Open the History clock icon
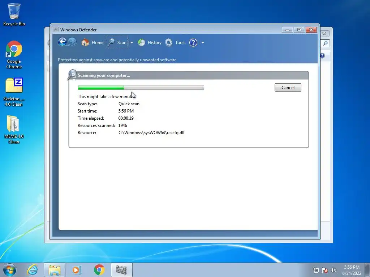This screenshot has height=277, width=370. (141, 43)
